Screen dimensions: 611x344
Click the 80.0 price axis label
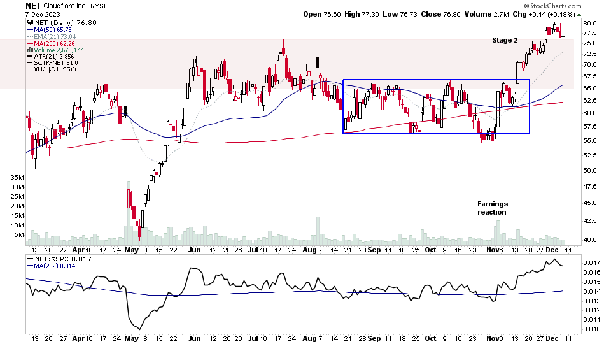(589, 24)
